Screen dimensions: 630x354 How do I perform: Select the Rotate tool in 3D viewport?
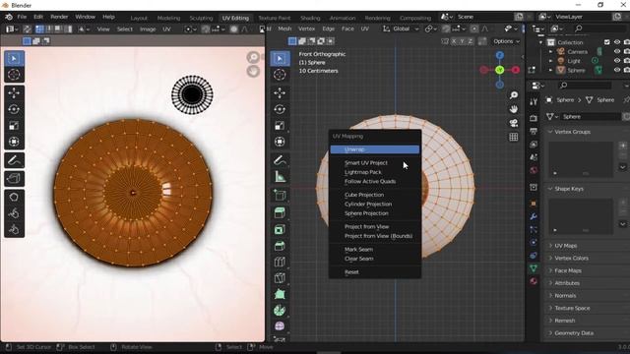(x=280, y=109)
